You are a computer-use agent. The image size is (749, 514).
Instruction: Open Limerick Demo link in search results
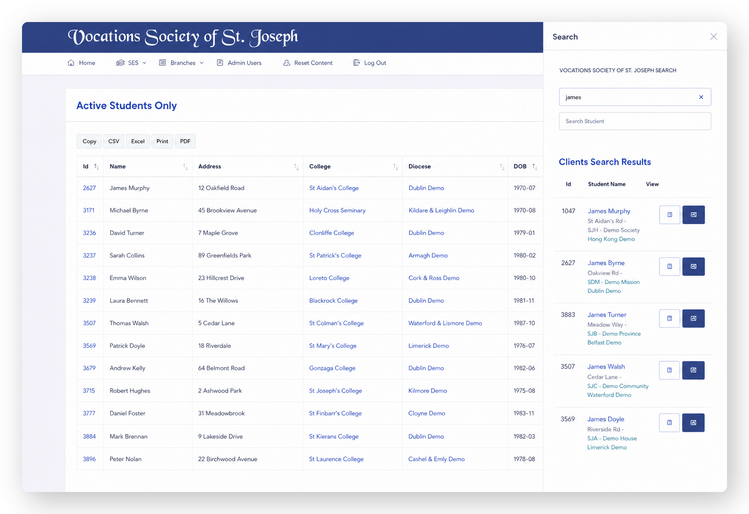click(x=607, y=447)
